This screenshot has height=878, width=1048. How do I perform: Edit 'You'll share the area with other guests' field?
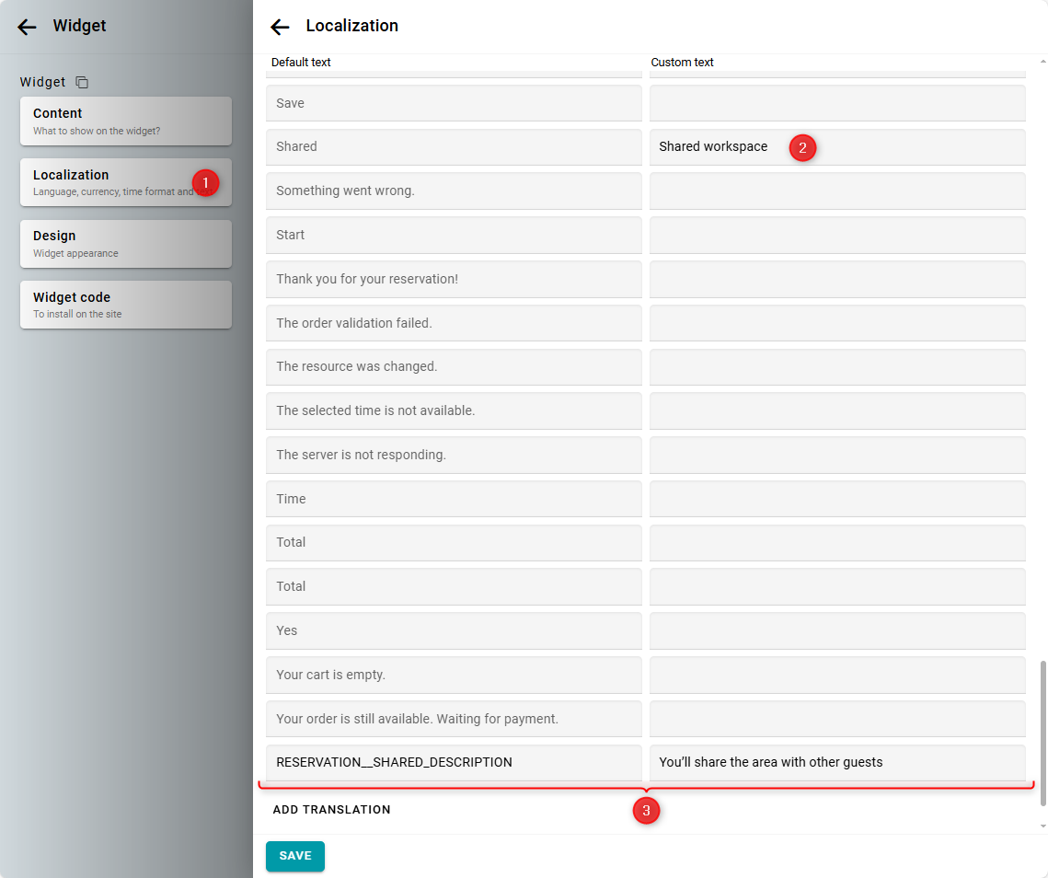836,763
